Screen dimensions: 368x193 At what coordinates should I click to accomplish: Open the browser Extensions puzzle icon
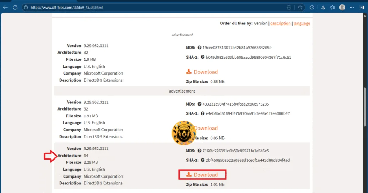pos(312,7)
